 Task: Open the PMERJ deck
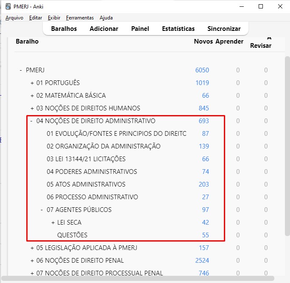pyautogui.click(x=35, y=70)
